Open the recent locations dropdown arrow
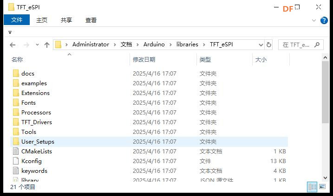Image resolution: width=333 pixels, height=196 pixels. coord(37,45)
